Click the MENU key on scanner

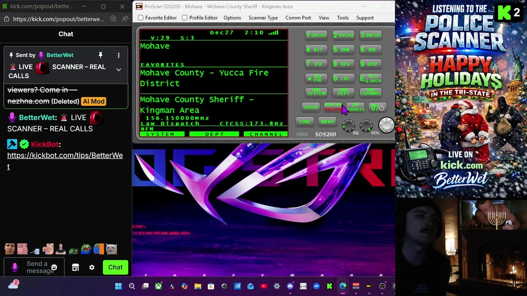point(327,122)
